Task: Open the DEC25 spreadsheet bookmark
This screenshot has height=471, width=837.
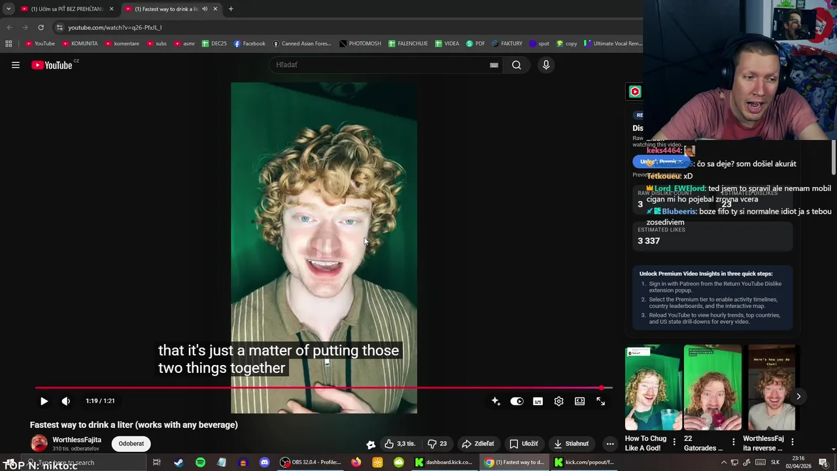Action: coord(214,44)
